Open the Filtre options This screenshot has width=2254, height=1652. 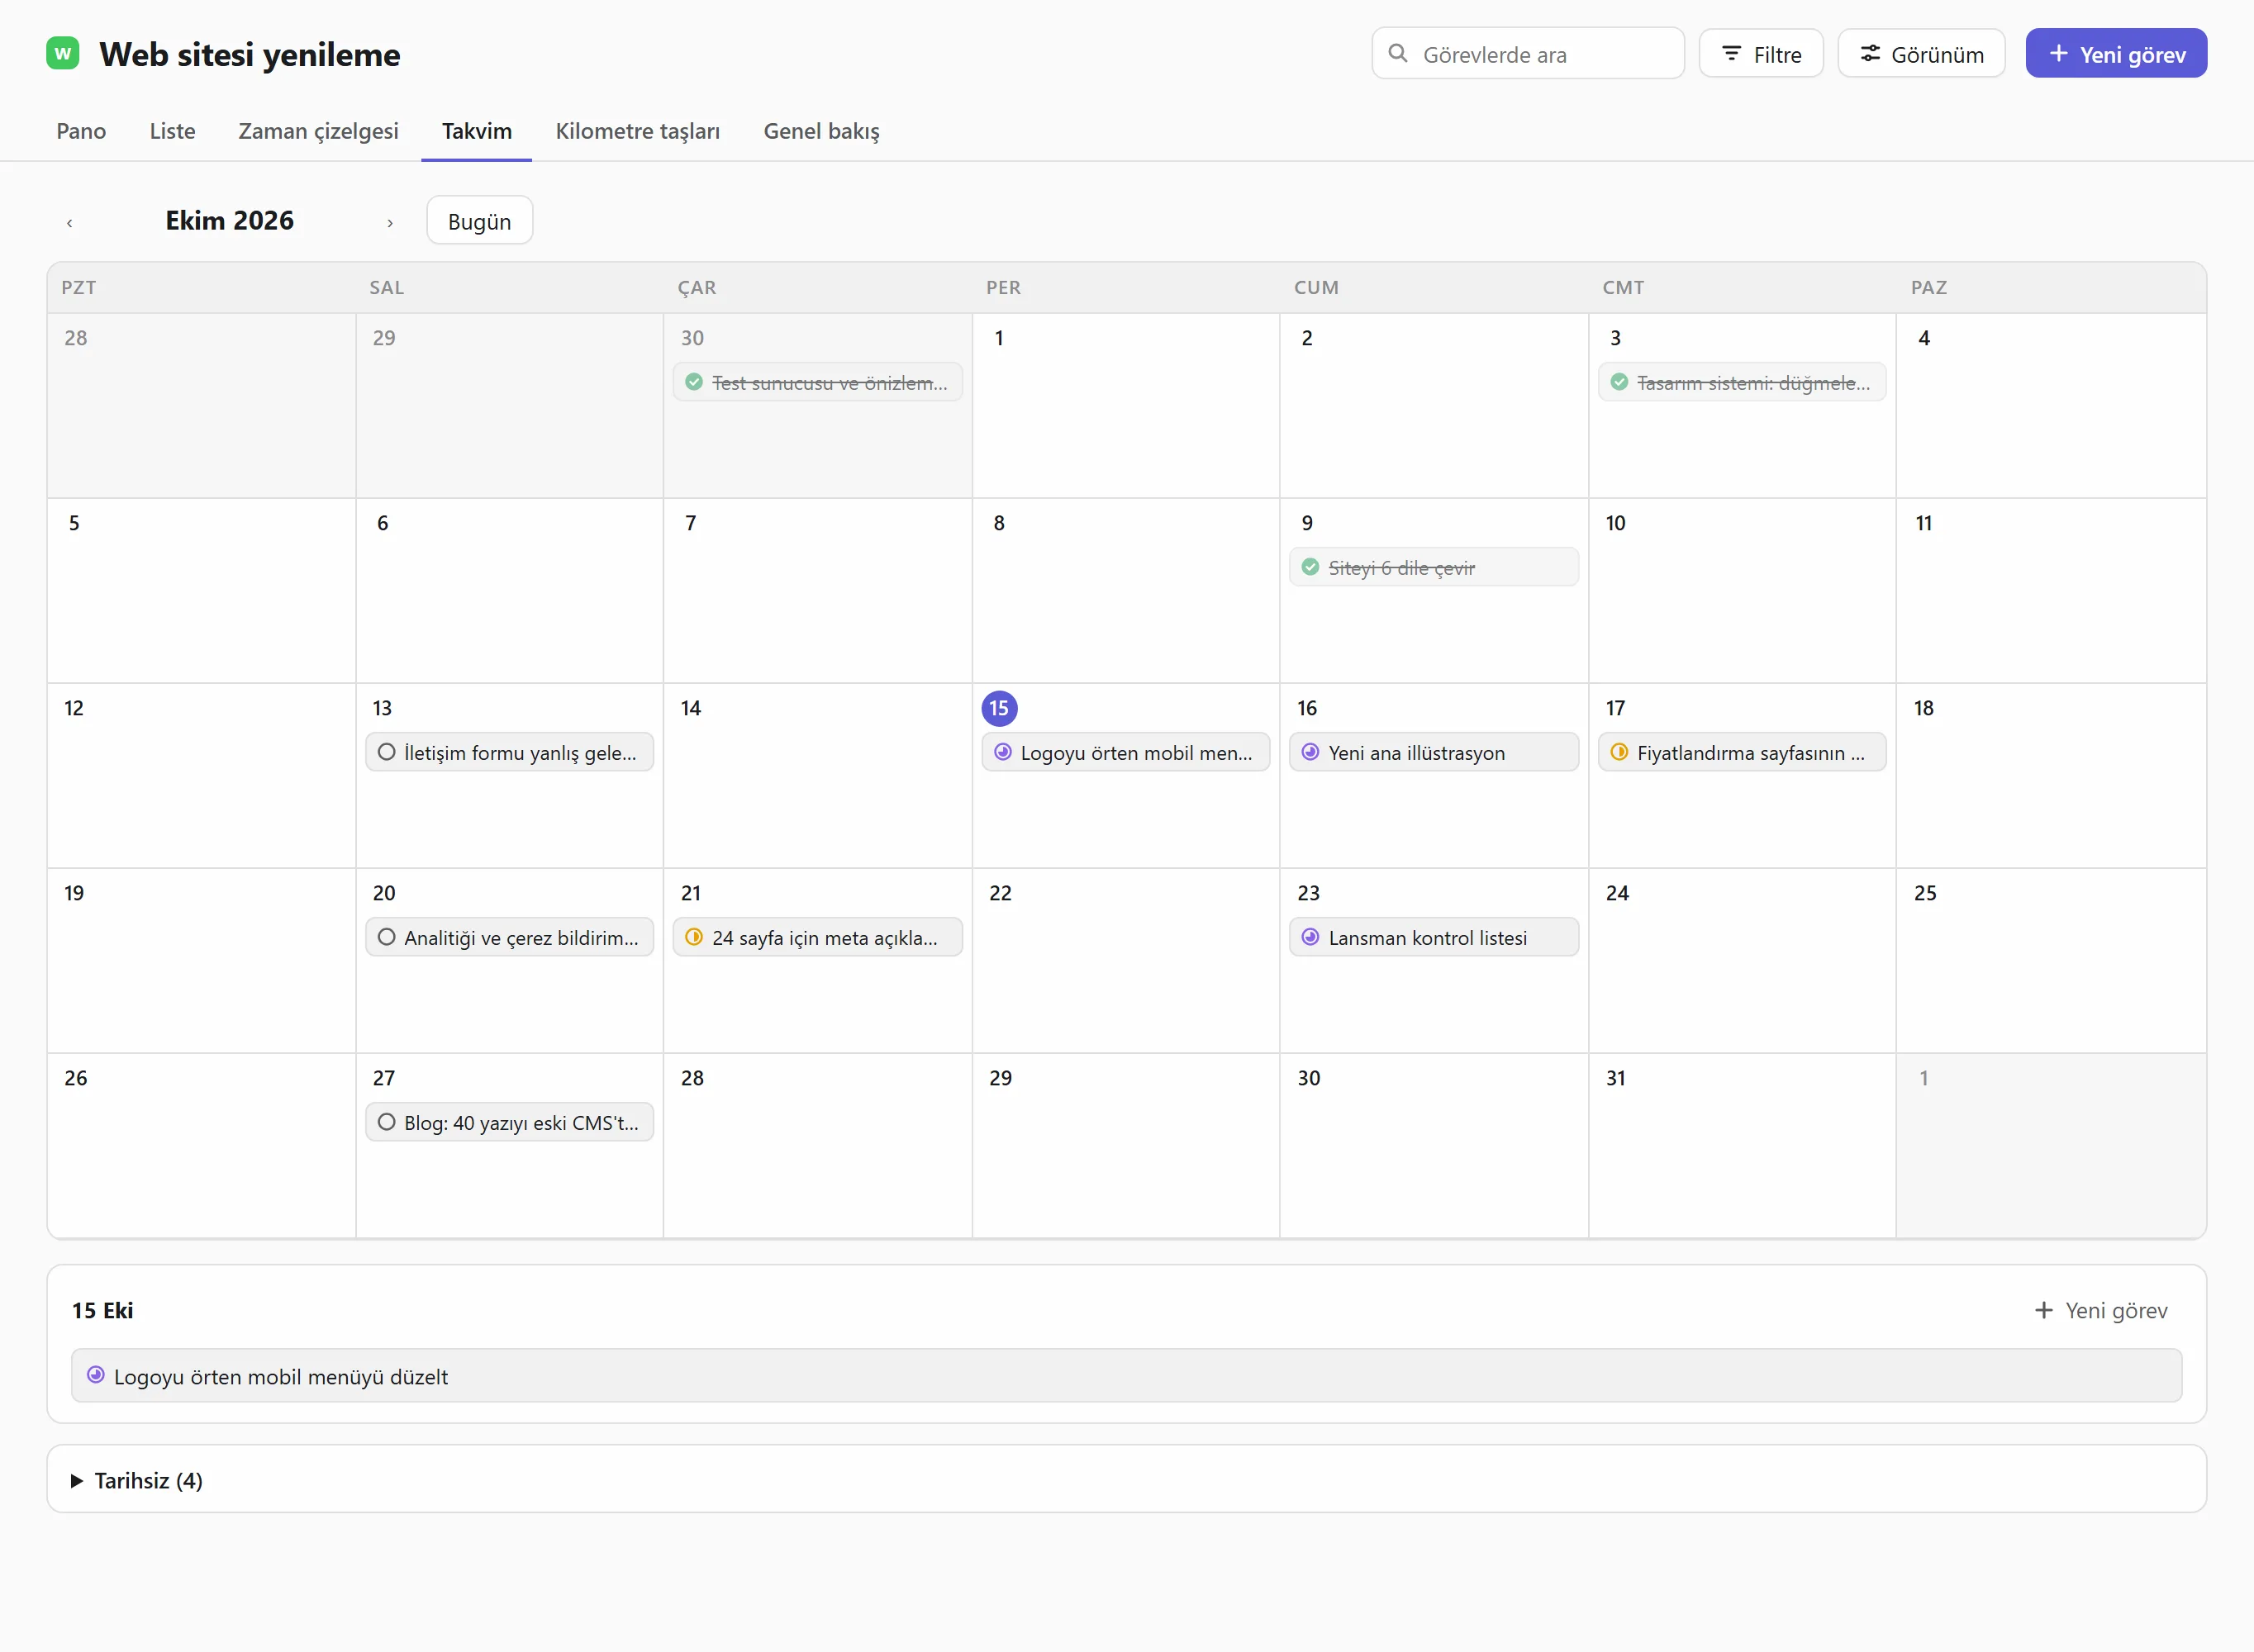(x=1761, y=54)
